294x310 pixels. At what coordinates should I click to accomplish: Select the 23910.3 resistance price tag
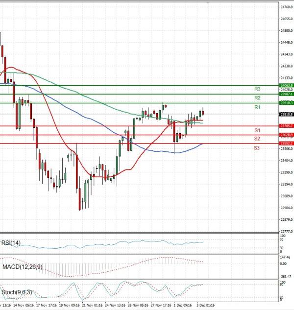click(286, 103)
